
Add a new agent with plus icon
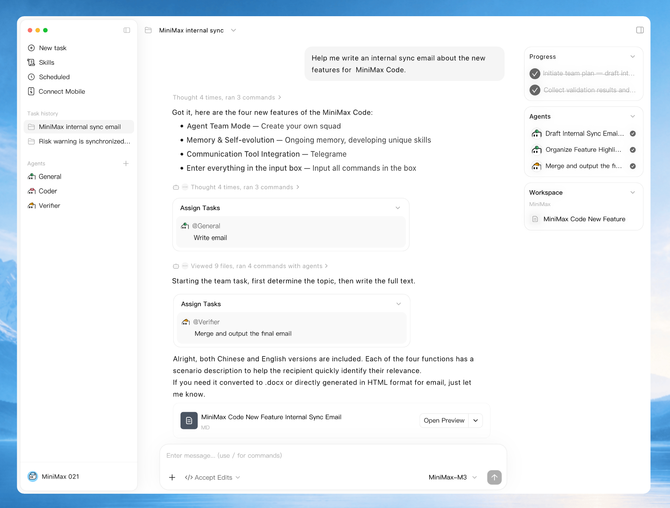click(x=126, y=164)
